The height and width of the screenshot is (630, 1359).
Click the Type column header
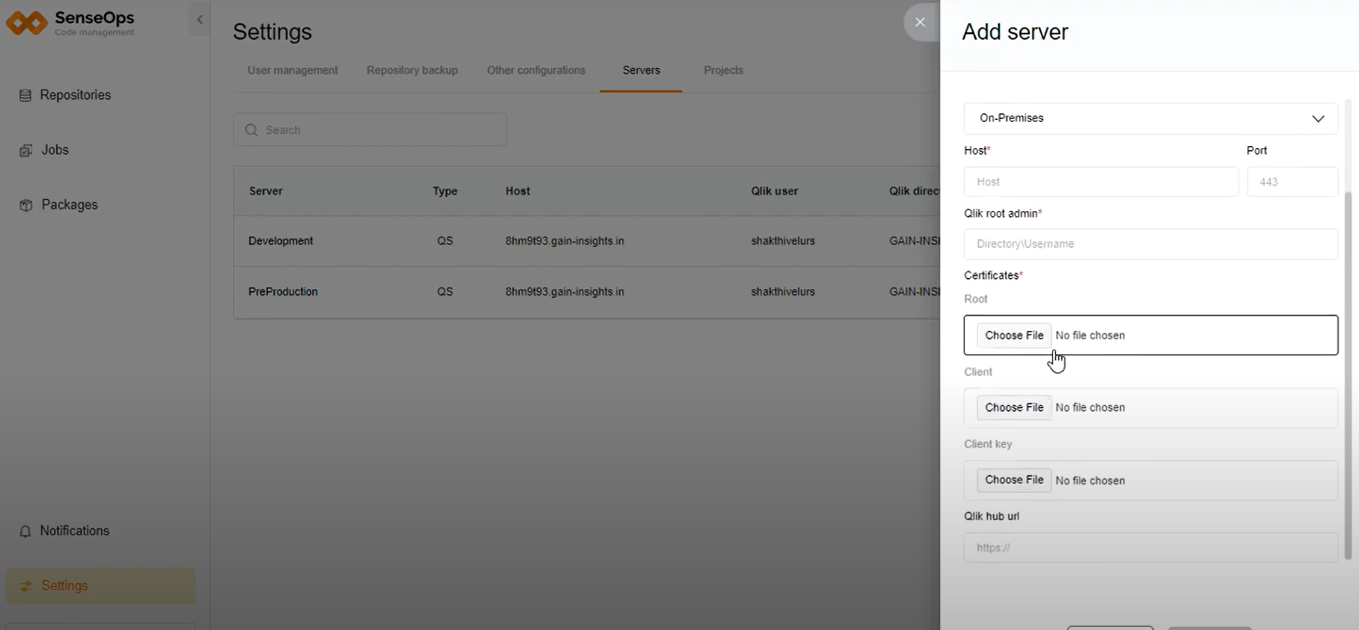(445, 191)
